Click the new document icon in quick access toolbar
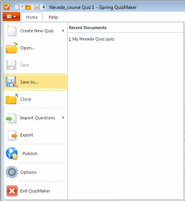This screenshot has width=185, height=201. [x=17, y=7]
